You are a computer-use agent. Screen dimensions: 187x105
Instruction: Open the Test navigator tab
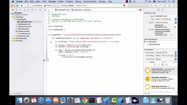28,10
